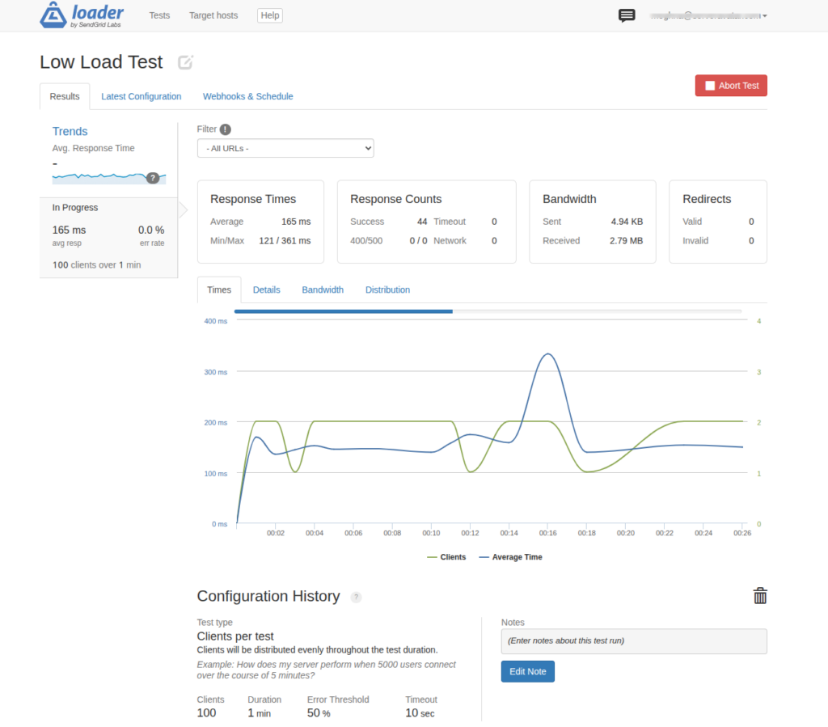828x727 pixels.
Task: Select the Bandwidth chart tab
Action: tap(323, 290)
